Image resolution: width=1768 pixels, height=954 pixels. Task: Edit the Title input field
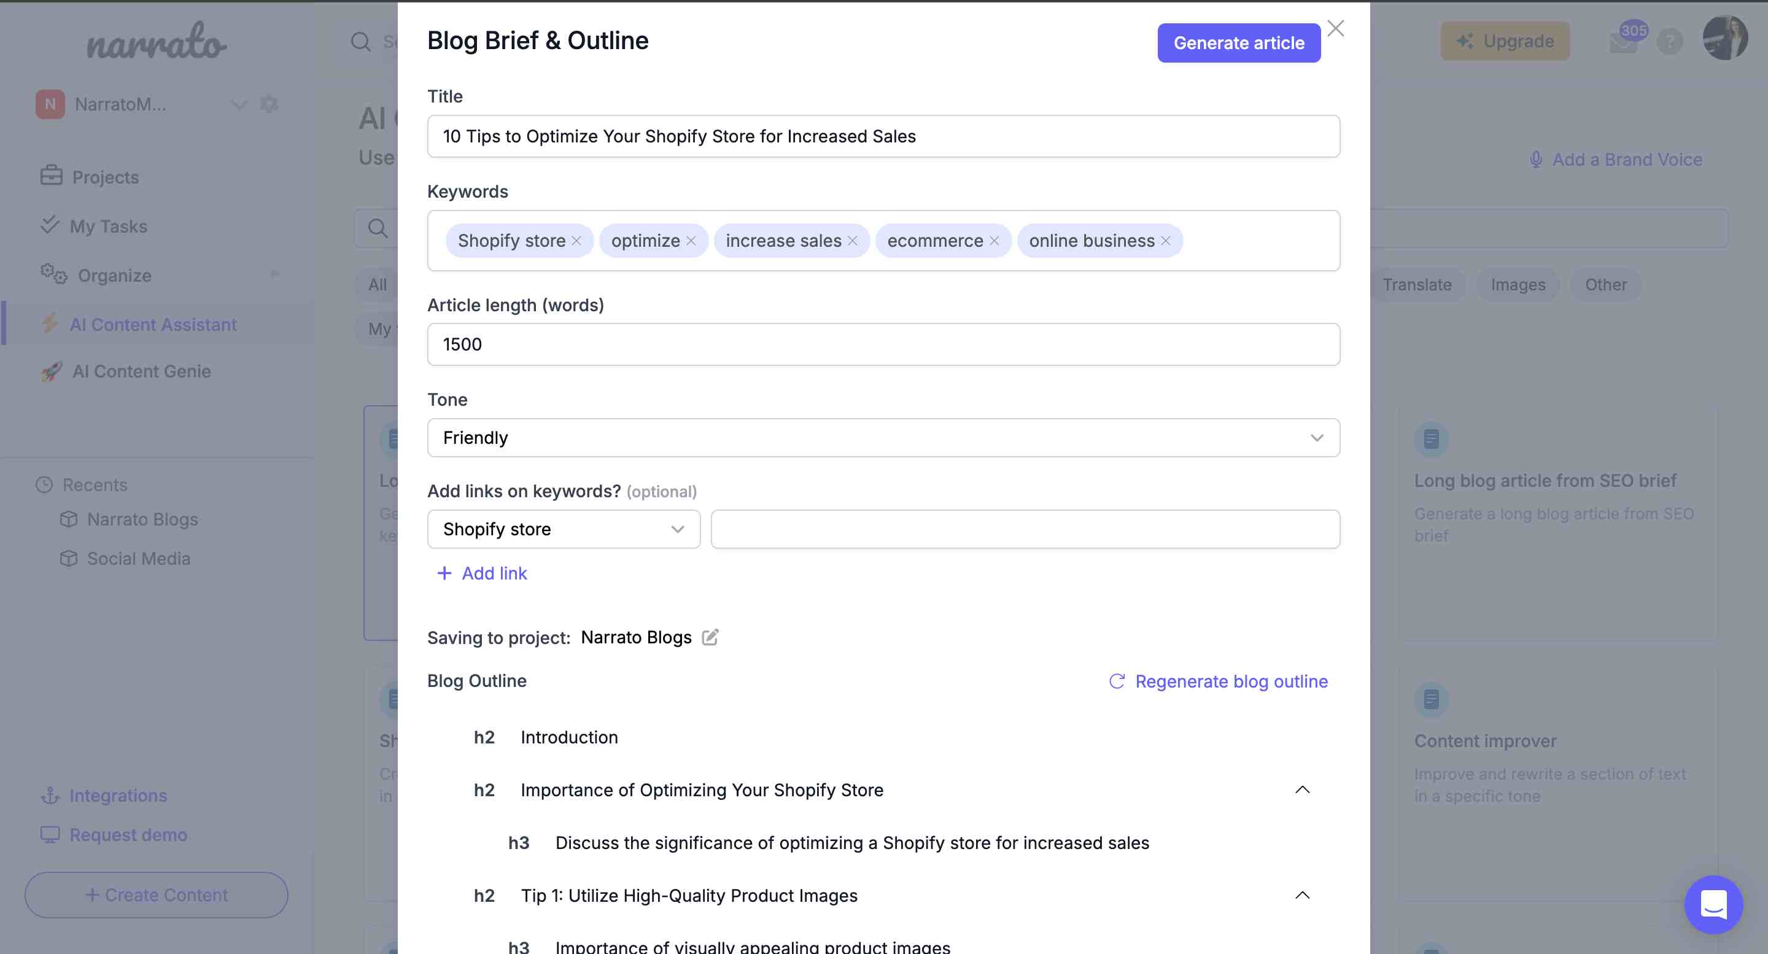[883, 136]
